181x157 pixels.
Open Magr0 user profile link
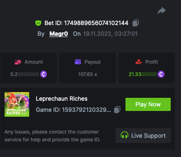59,34
